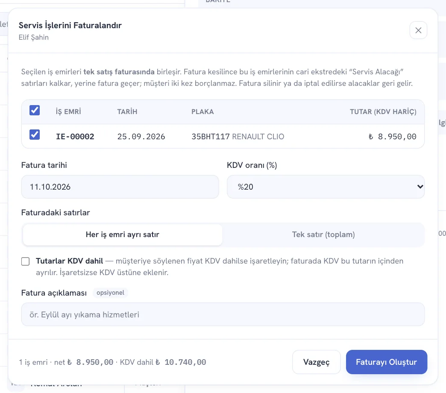This screenshot has height=393, width=446.
Task: Toggle the select-all work orders checkbox
Action: coord(35,110)
